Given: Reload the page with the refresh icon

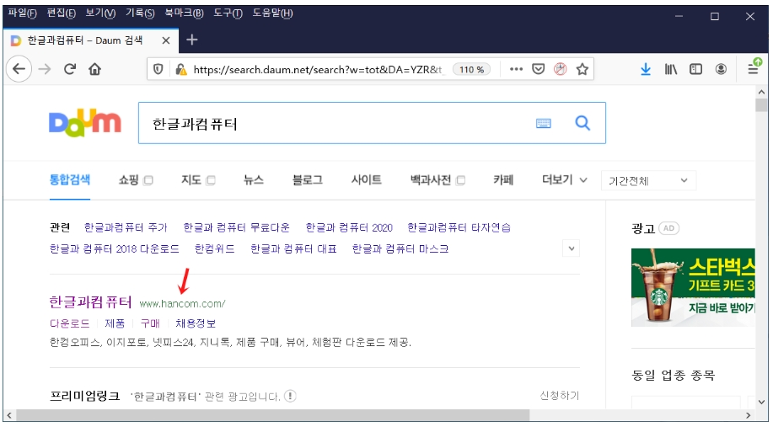Looking at the screenshot, I should pos(70,69).
